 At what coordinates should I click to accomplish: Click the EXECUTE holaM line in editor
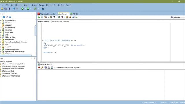tap(50, 53)
